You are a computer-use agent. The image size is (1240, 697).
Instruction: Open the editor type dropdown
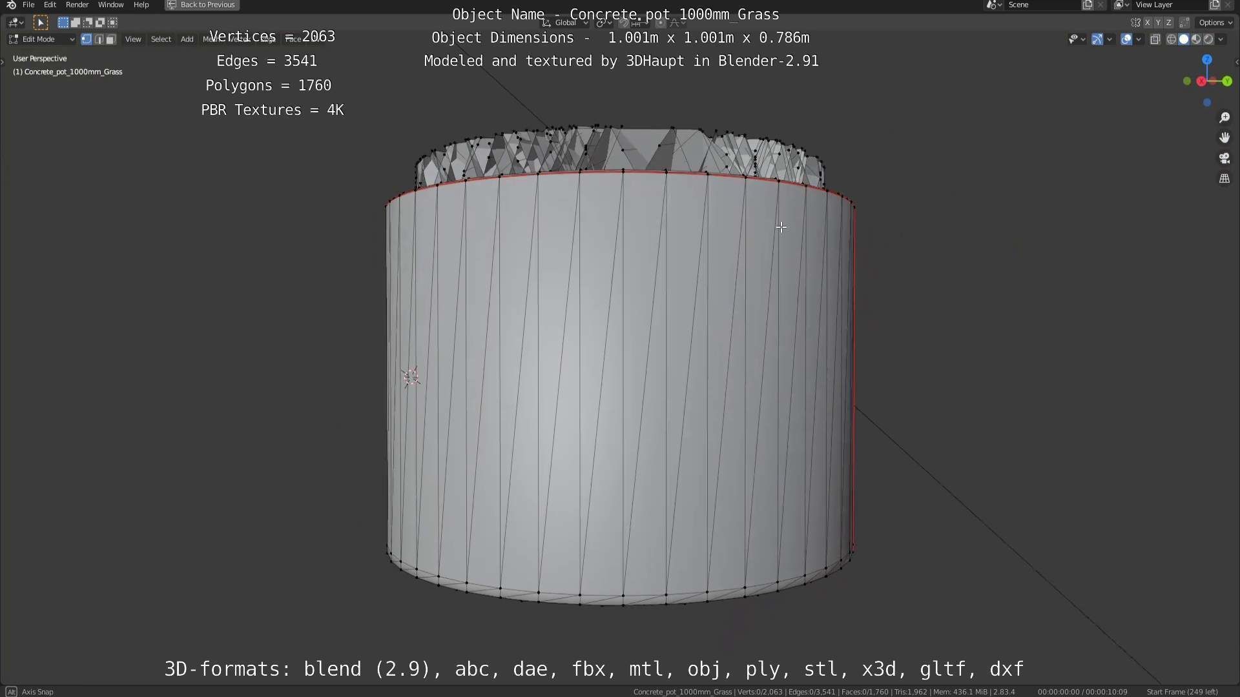coord(15,23)
